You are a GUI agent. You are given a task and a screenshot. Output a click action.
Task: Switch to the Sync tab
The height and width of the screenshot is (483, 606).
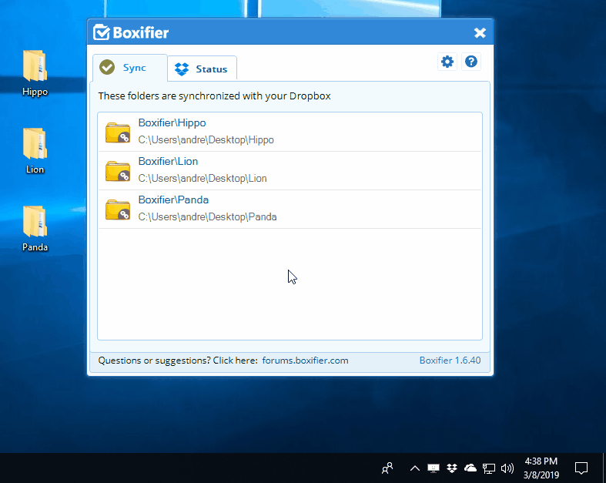[130, 68]
